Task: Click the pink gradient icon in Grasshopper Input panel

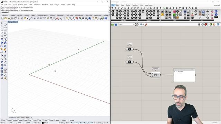Action: pyautogui.click(x=174, y=11)
